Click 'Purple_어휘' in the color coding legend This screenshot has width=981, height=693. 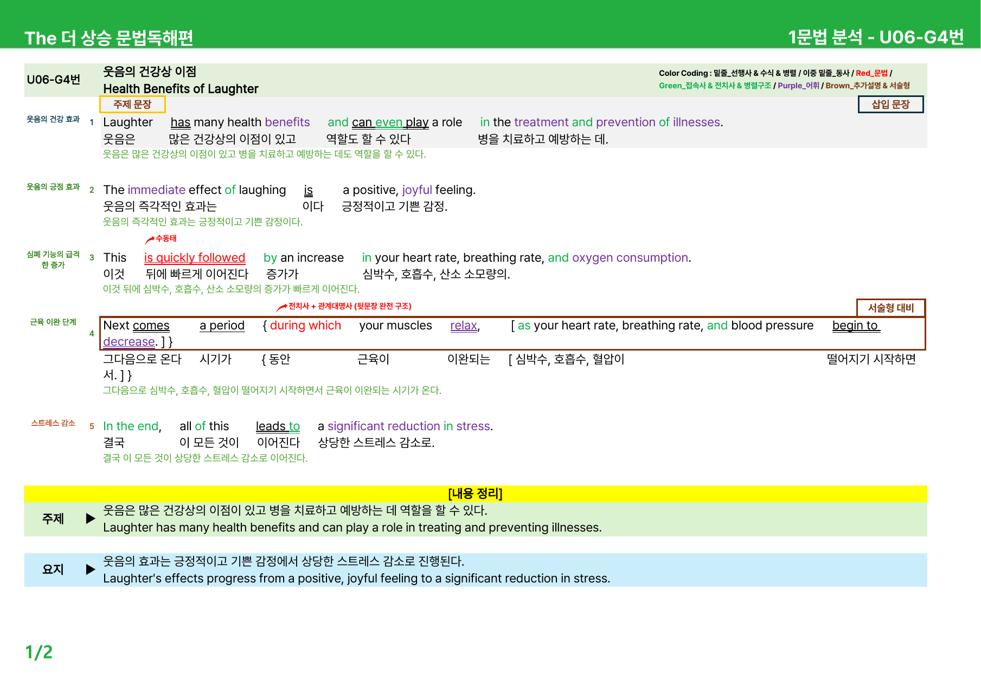(798, 86)
